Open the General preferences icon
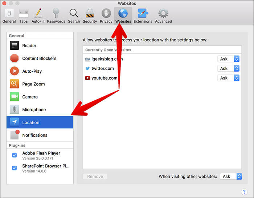Viewport: 254px width, 198px height. click(9, 13)
